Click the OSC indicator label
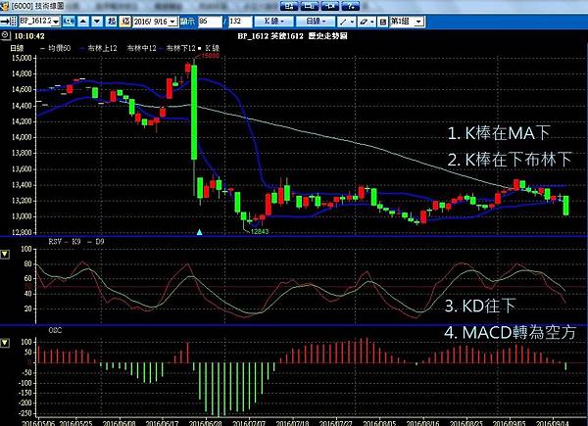This screenshot has width=588, height=426. tap(55, 330)
